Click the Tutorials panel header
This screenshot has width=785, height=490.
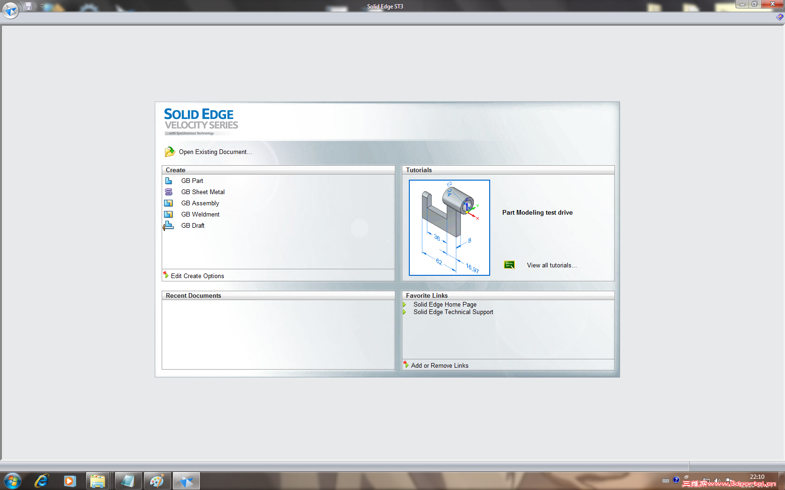(x=508, y=170)
